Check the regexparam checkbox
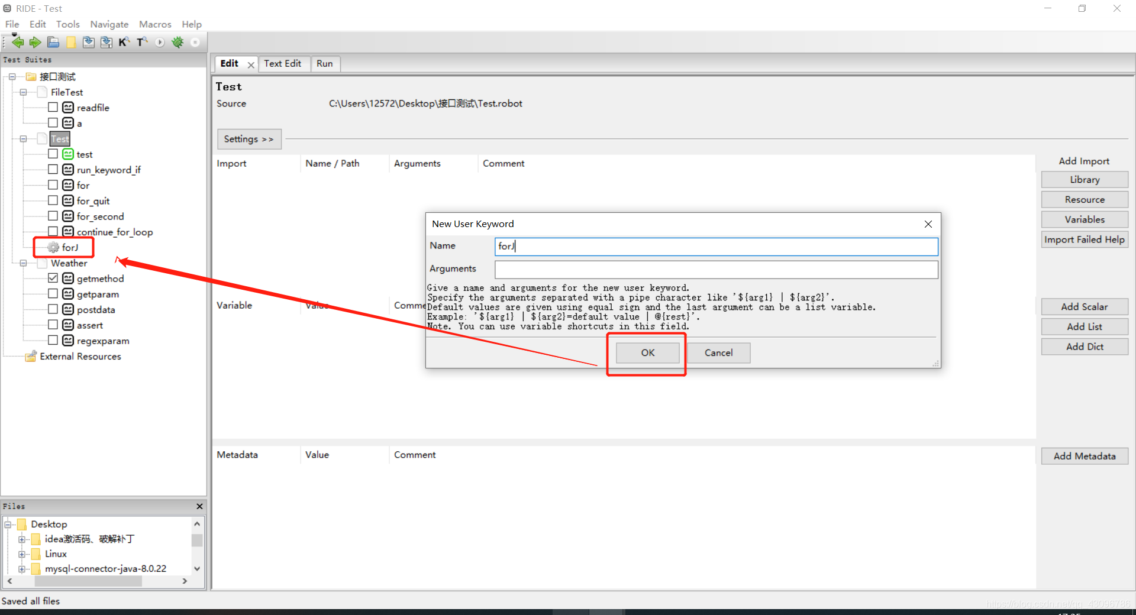1136x615 pixels. click(x=53, y=340)
